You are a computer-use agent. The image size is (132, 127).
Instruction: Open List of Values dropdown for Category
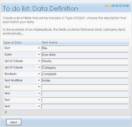pos(22,67)
